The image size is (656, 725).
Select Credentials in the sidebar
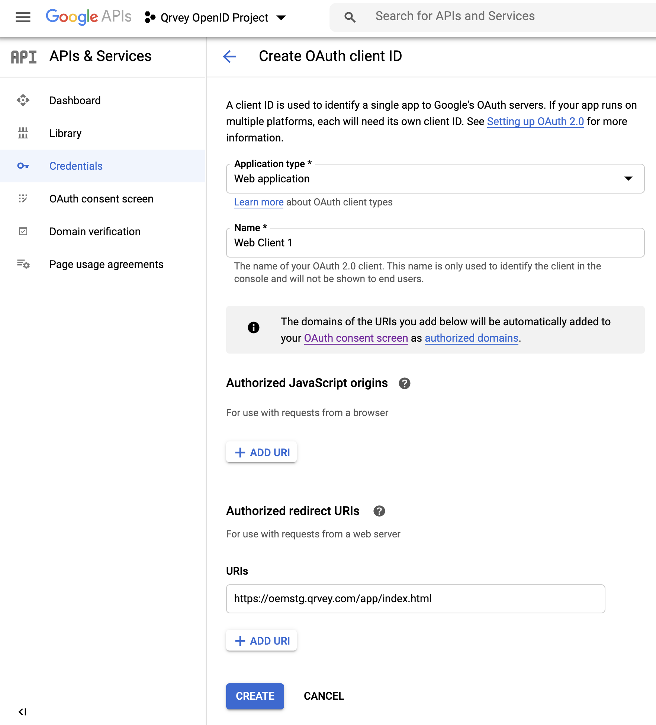coord(103,166)
